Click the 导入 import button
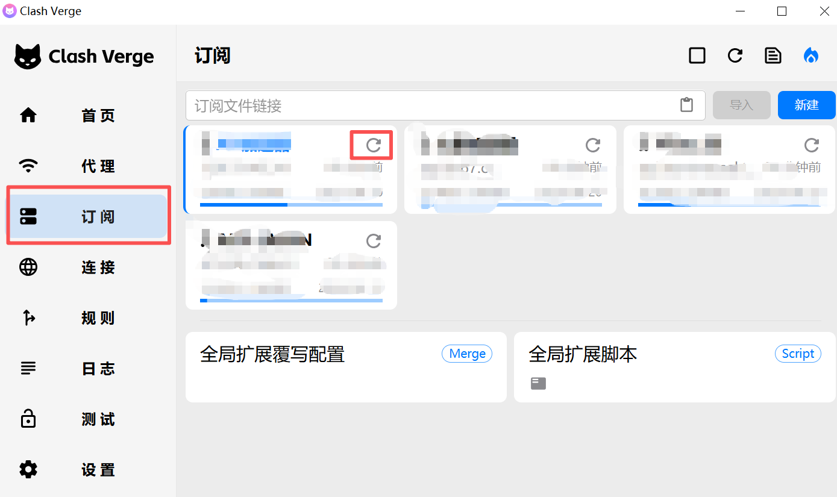The width and height of the screenshot is (837, 497). click(741, 105)
